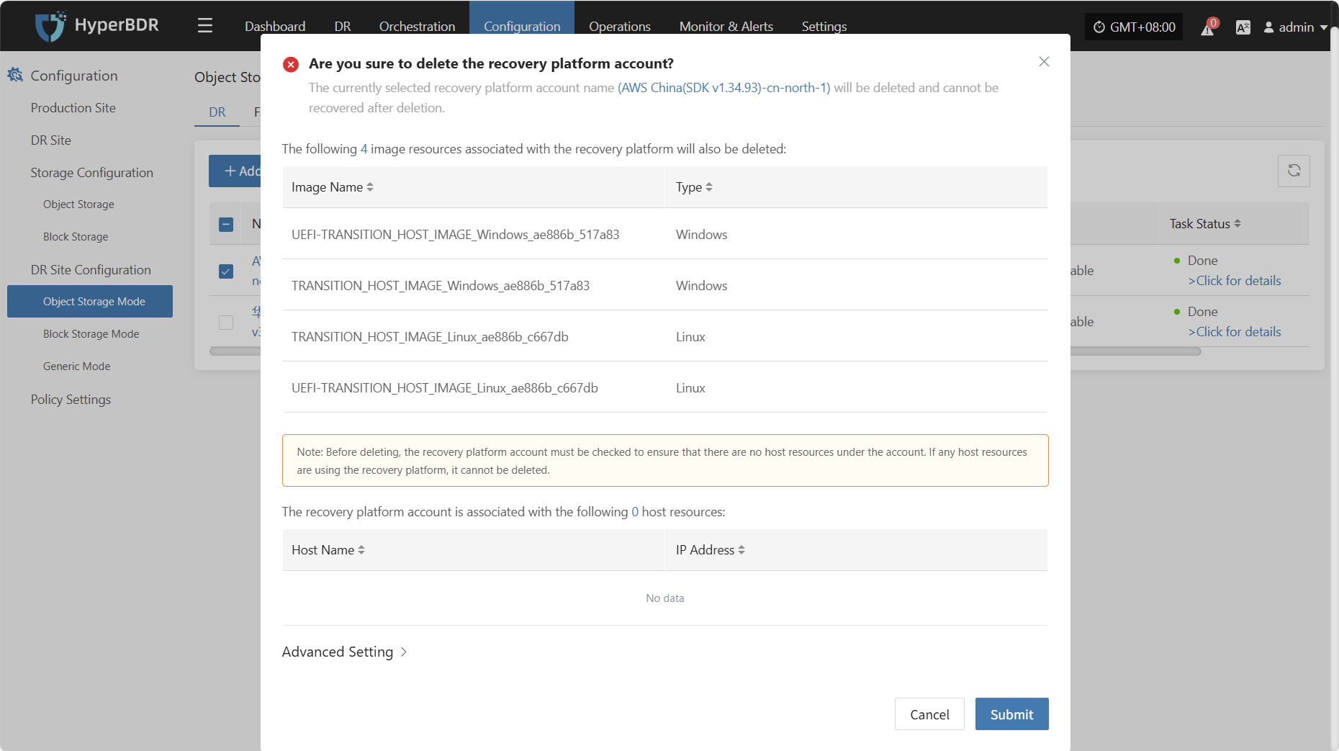Select Generic Mode in sidebar
This screenshot has height=751, width=1339.
77,366
